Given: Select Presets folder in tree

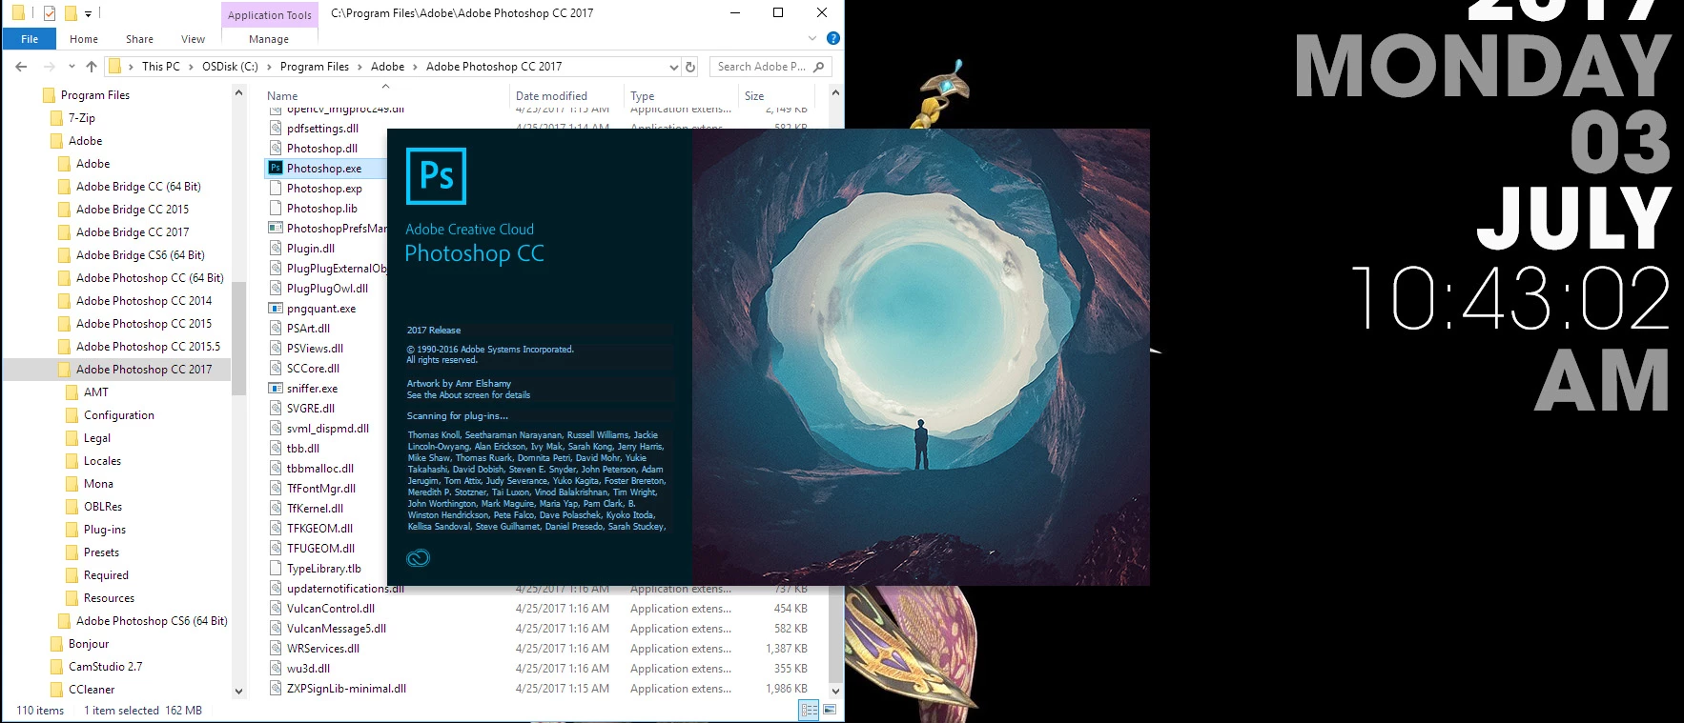Looking at the screenshot, I should coord(101,552).
